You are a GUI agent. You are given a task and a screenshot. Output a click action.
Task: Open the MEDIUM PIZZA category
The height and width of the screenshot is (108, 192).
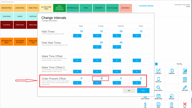pyautogui.click(x=7, y=8)
